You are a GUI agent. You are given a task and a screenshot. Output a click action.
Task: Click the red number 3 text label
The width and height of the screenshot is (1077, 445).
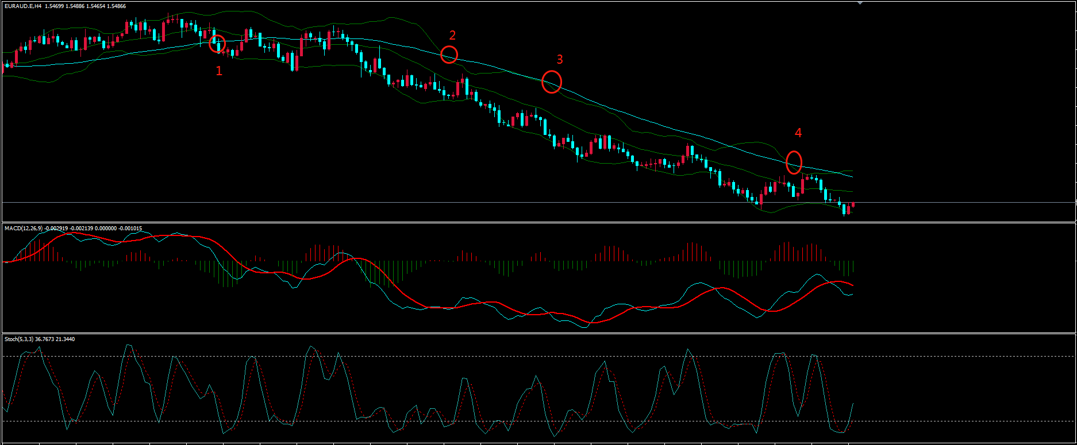pyautogui.click(x=560, y=59)
